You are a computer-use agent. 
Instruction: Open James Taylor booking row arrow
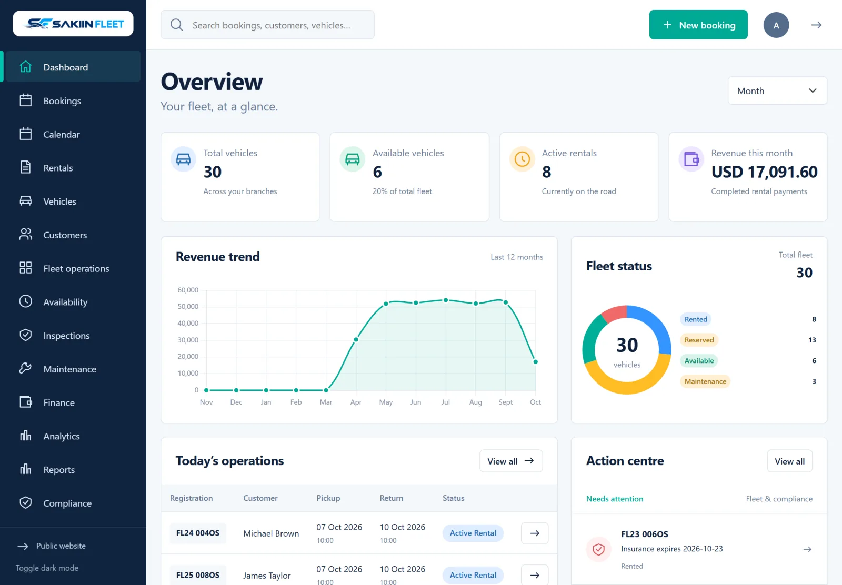(x=535, y=575)
